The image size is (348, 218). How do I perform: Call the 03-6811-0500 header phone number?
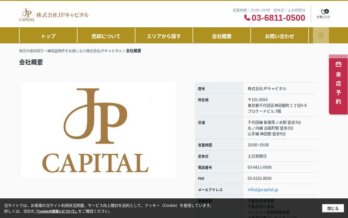point(278,18)
